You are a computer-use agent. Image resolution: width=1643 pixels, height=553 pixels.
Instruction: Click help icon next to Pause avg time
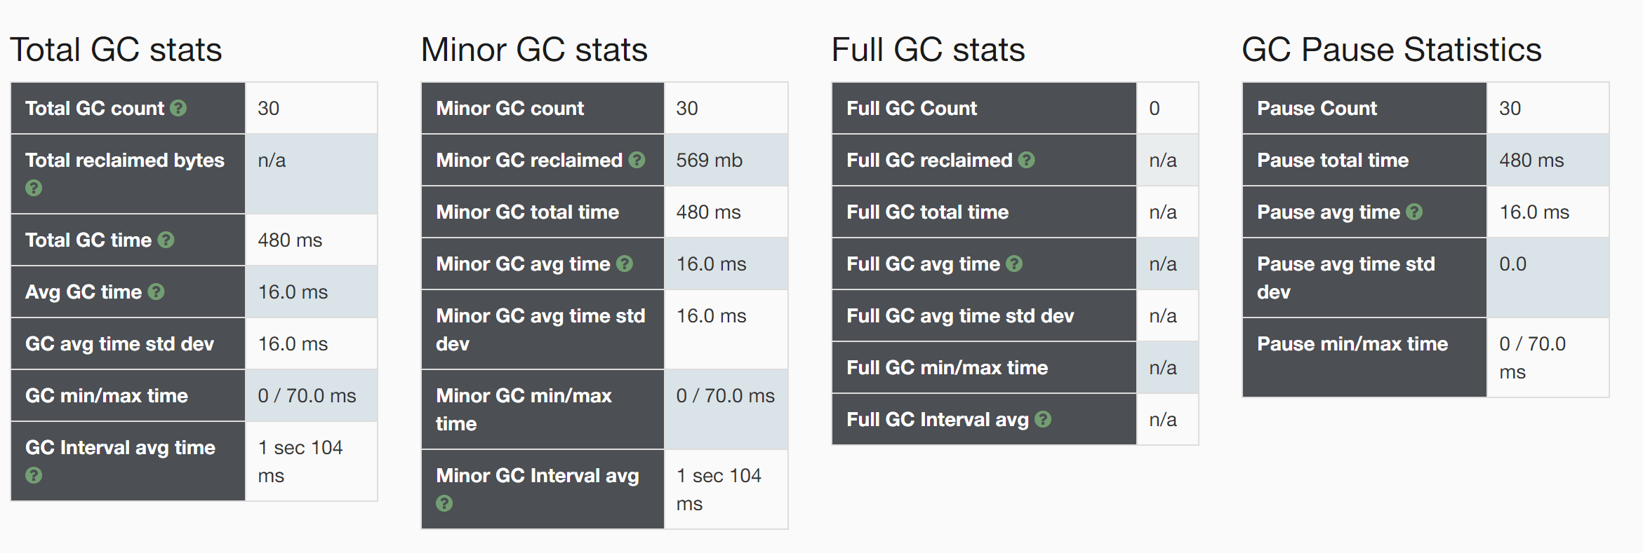1414,212
